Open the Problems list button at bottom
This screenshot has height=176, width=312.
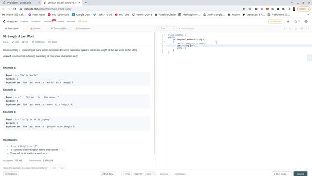[x=11, y=174]
